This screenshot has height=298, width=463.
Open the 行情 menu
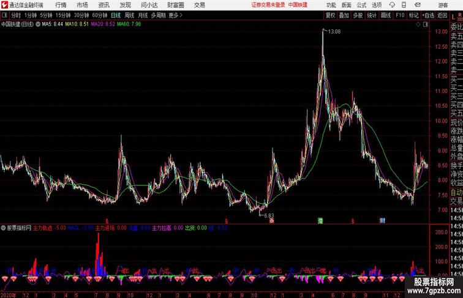61,5
